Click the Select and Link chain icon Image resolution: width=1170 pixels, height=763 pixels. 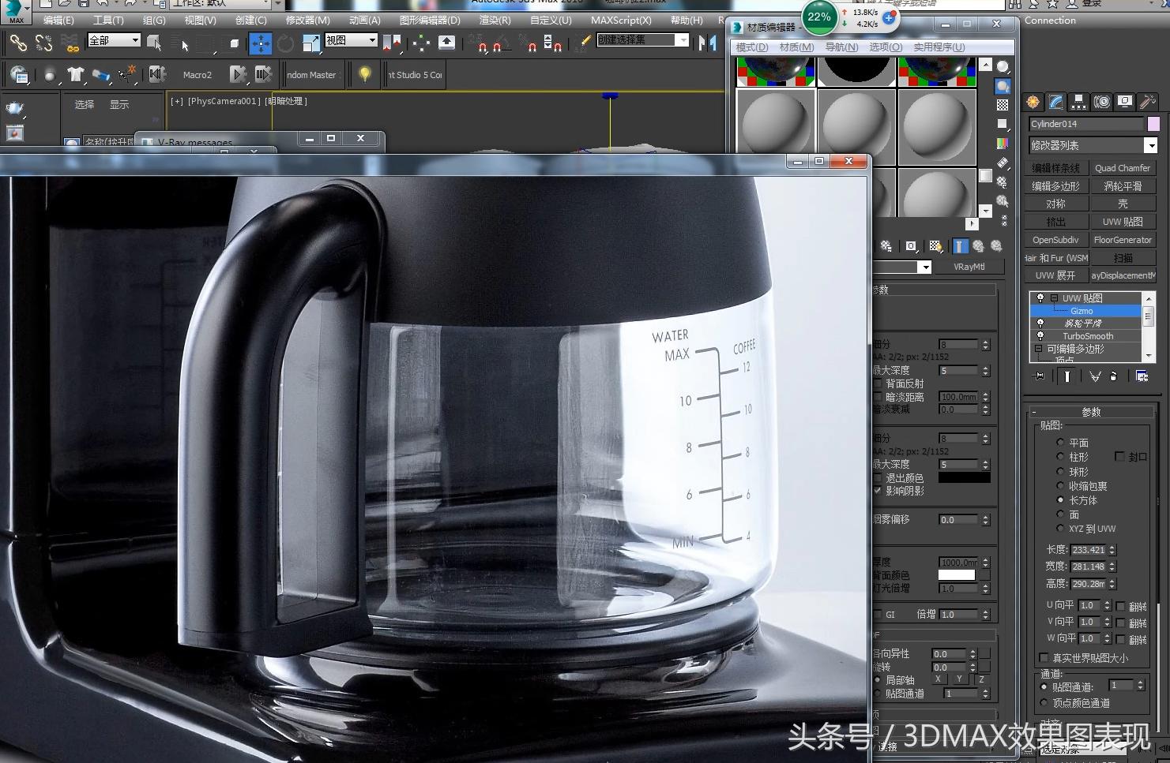point(17,43)
